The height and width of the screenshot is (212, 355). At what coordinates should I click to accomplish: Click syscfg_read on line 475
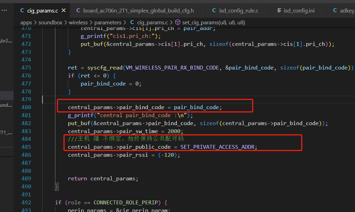coord(105,68)
